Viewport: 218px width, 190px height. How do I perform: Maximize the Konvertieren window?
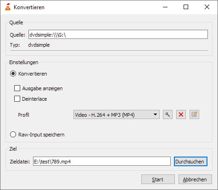click(186, 7)
